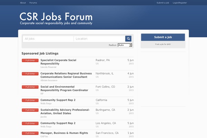This screenshot has width=207, height=138.
Task: Open the Radius dropdown set to Auto
Action: pos(125,45)
